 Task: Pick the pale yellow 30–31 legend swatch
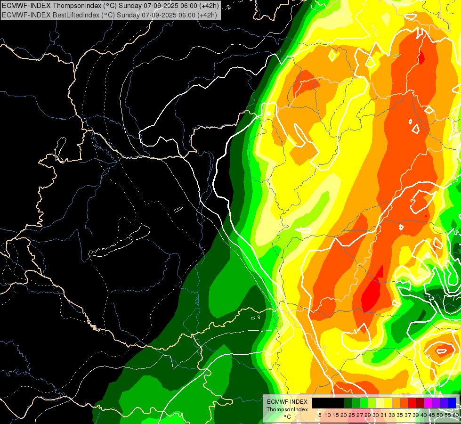pyautogui.click(x=380, y=403)
